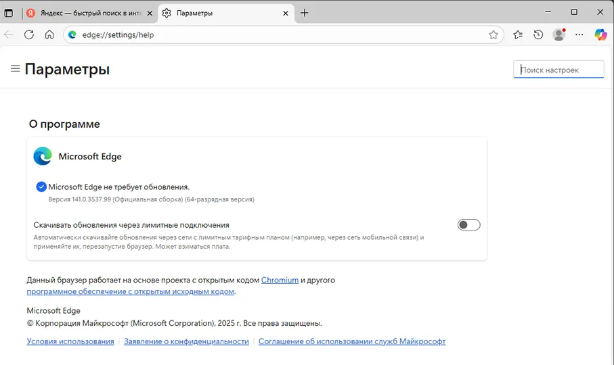
Task: Open Settings and more ellipsis menu
Action: (x=579, y=34)
